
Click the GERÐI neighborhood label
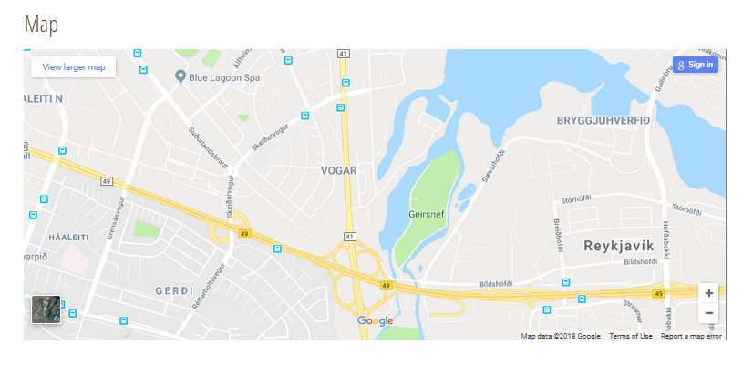pos(174,290)
